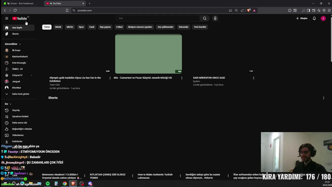Expand Daha fazla göster under subscriptions
Viewport: 332px width, 187px height.
click(x=19, y=94)
